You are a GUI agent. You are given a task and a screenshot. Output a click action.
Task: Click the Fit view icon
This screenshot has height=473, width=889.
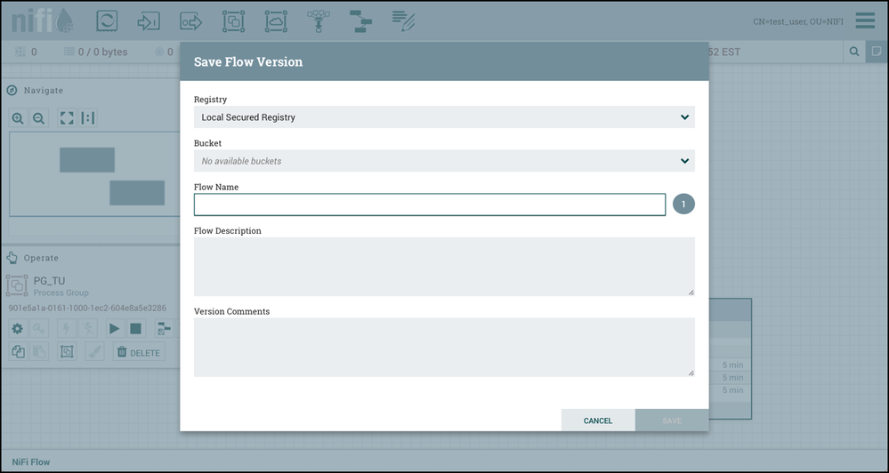(x=67, y=118)
